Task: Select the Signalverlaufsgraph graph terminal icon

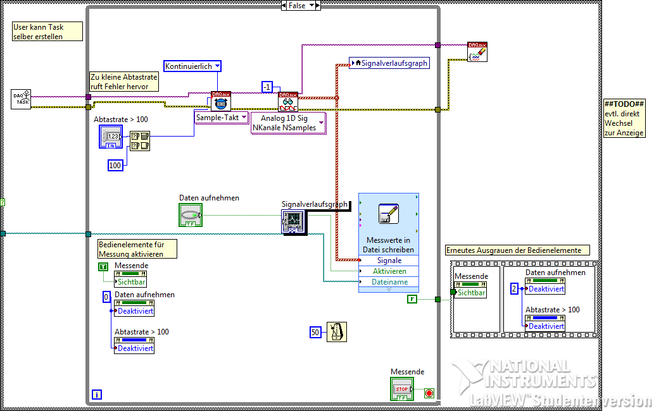Action: pos(294,221)
